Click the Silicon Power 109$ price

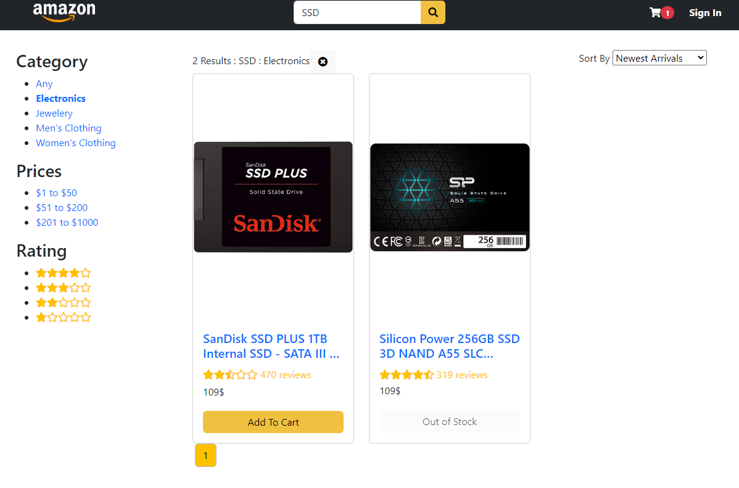pyautogui.click(x=390, y=391)
